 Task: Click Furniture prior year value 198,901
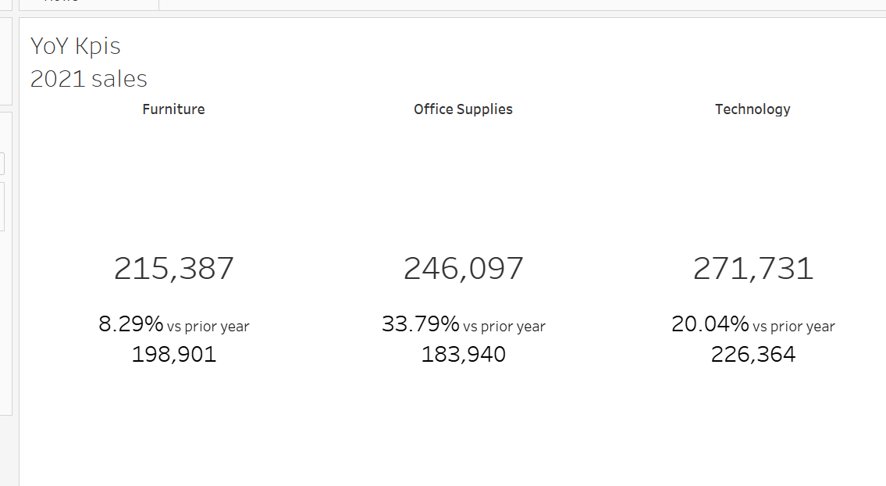coord(173,355)
